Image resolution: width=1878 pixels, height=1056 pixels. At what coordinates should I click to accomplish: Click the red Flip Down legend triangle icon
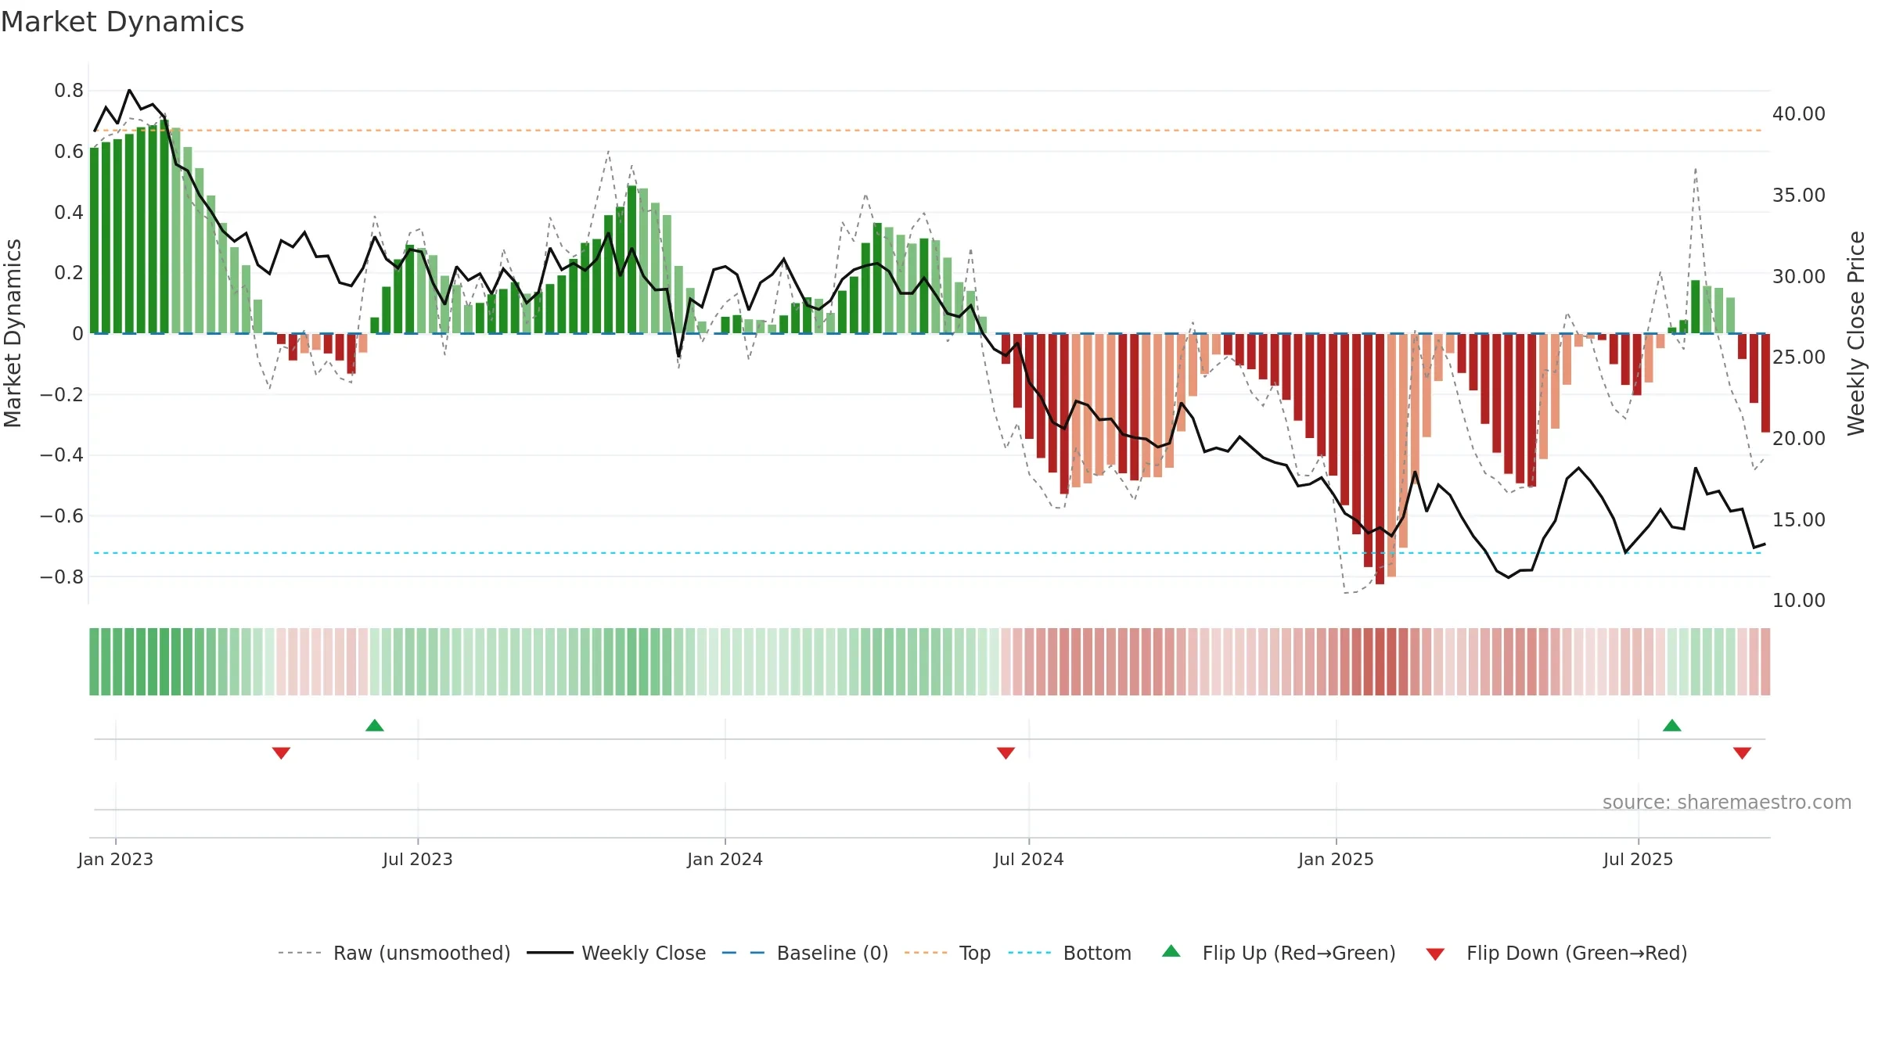1435,954
